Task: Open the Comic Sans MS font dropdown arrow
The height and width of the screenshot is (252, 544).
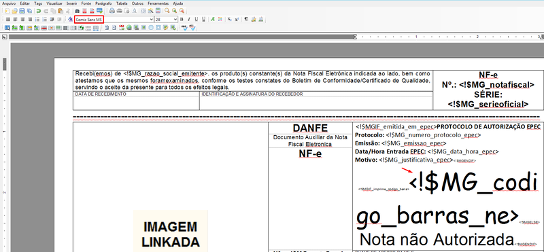Action: (x=151, y=20)
